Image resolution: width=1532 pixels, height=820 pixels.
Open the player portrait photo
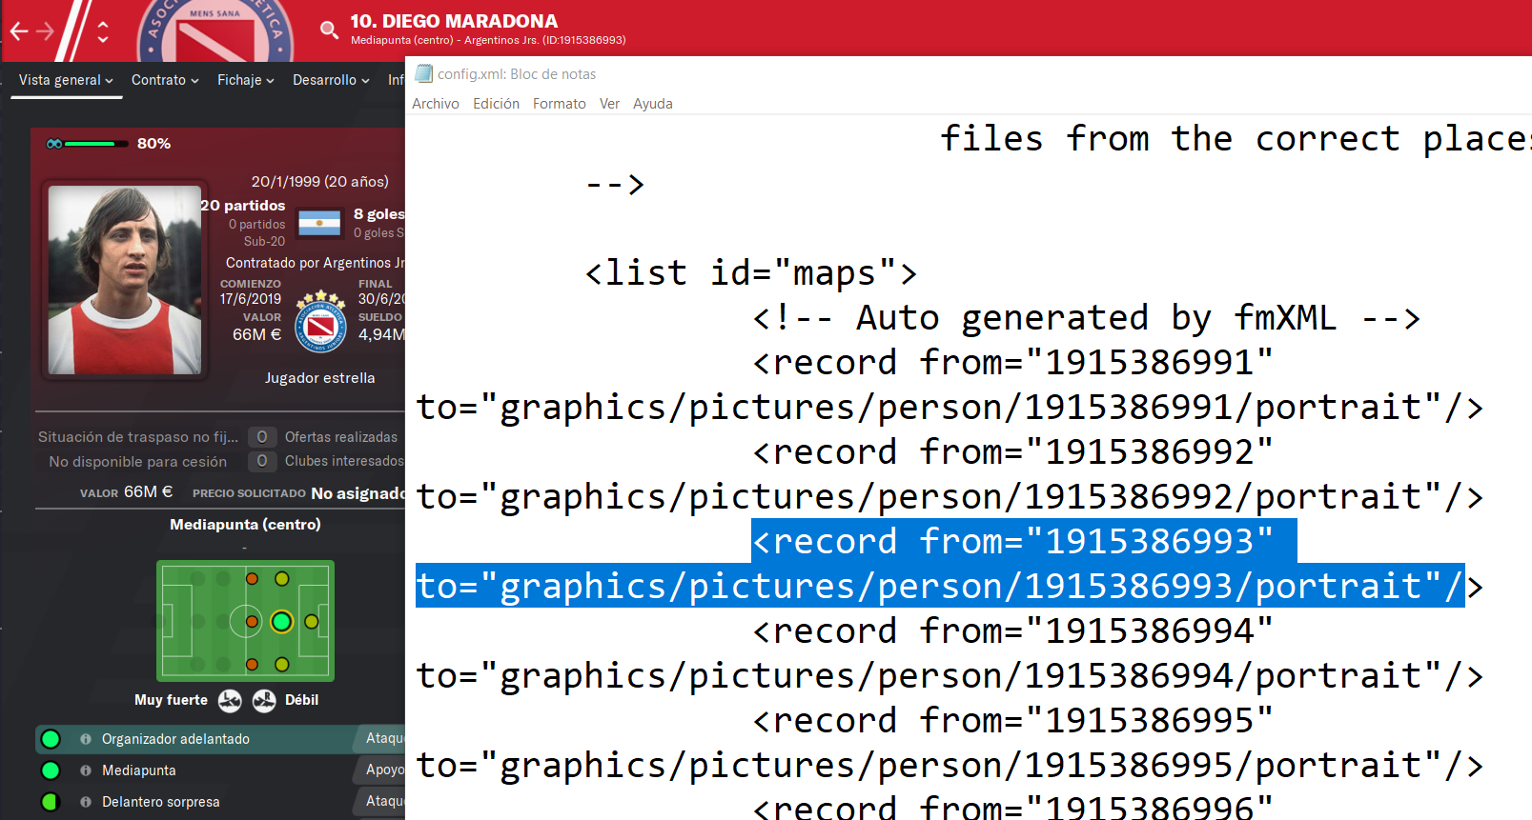[125, 279]
